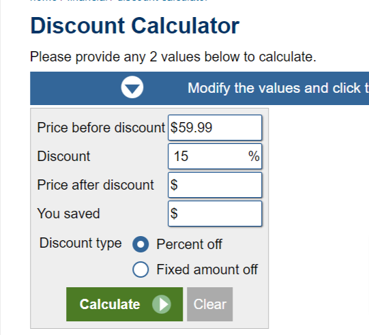Click the play arrow icon on Calculate button
The height and width of the screenshot is (335, 369).
(162, 304)
